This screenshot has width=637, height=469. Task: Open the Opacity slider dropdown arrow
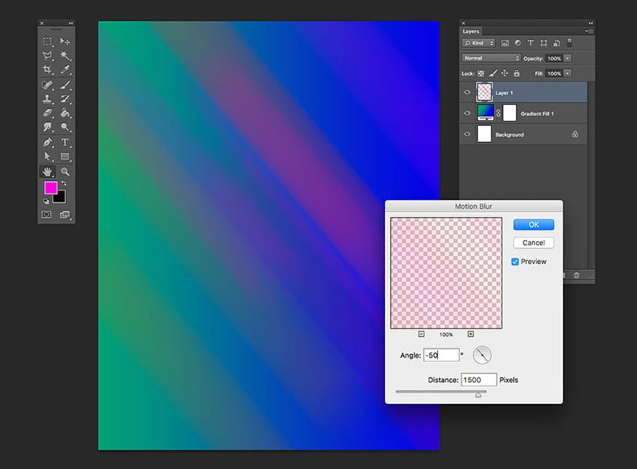568,58
